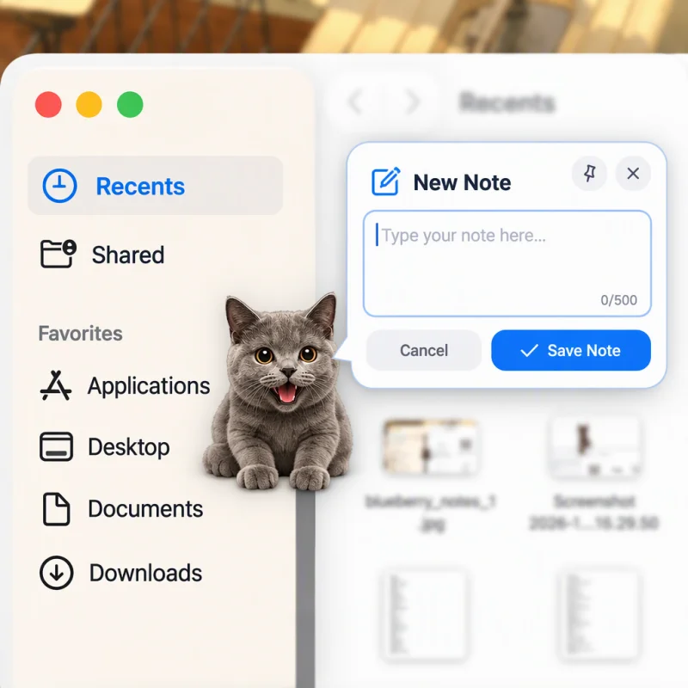The width and height of the screenshot is (688, 688).
Task: Select the Screenshot file thumbnail
Action: click(x=594, y=447)
